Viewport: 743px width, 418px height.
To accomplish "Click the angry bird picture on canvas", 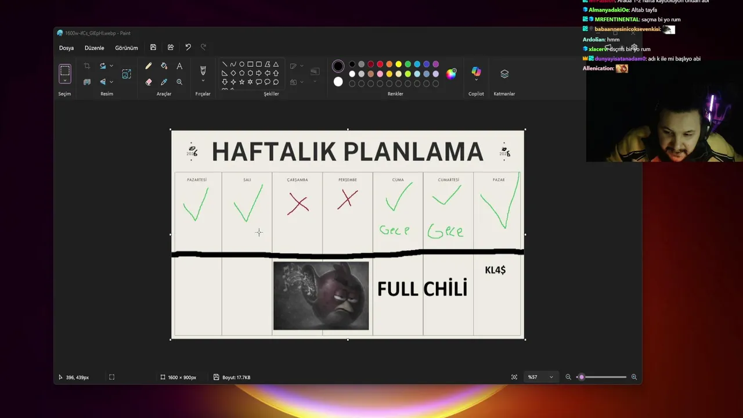I will coord(321,296).
